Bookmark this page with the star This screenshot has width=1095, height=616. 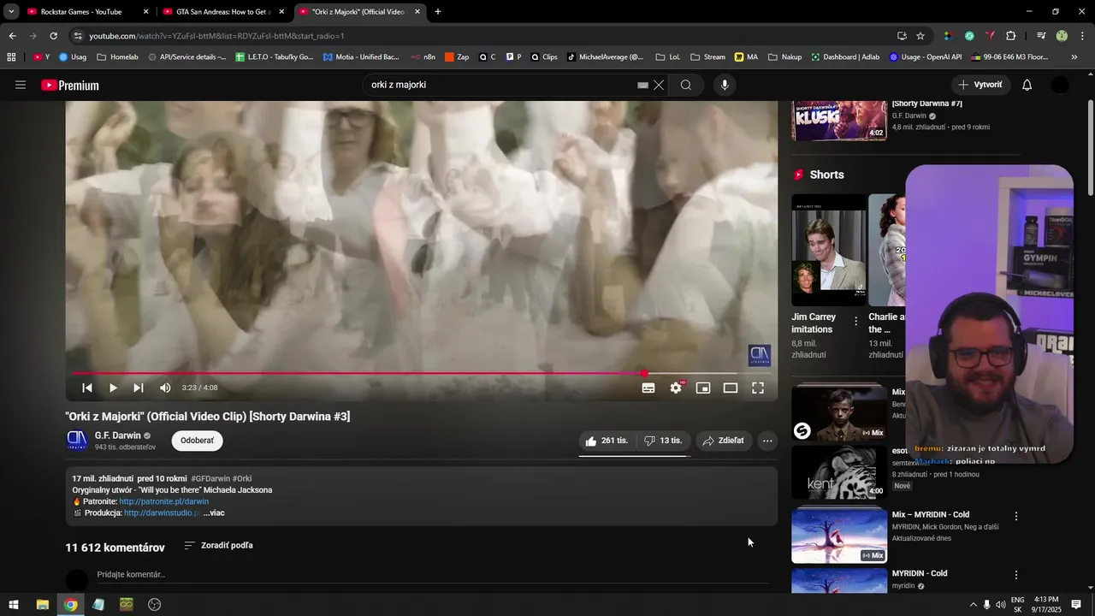tap(920, 36)
